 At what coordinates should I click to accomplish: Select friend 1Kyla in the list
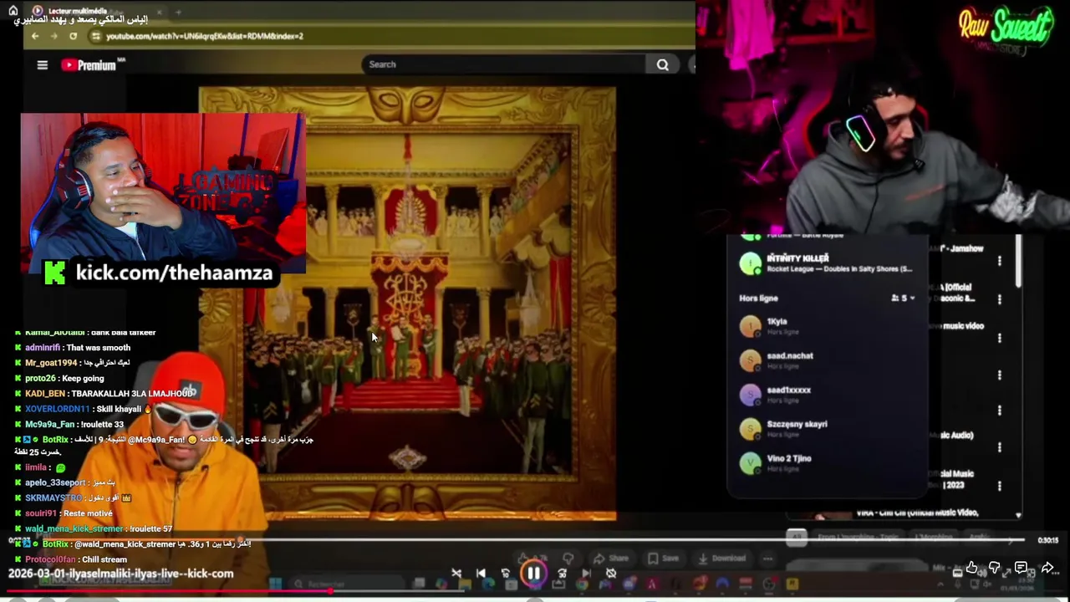(828, 326)
